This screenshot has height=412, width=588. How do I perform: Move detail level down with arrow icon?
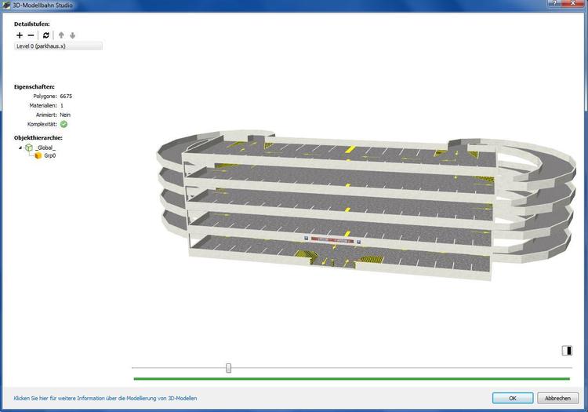[x=72, y=35]
